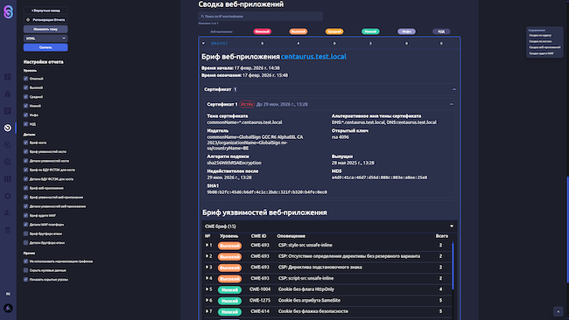Screen dimensions: 569x320
Task: Click the Регенерация Отчета button
Action: coord(46,20)
